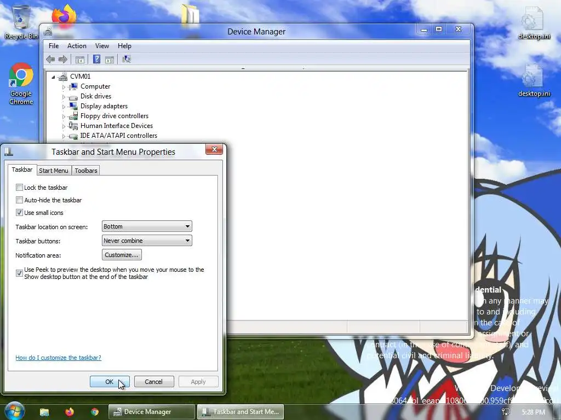
Task: Select the Display adapters category icon
Action: click(73, 106)
